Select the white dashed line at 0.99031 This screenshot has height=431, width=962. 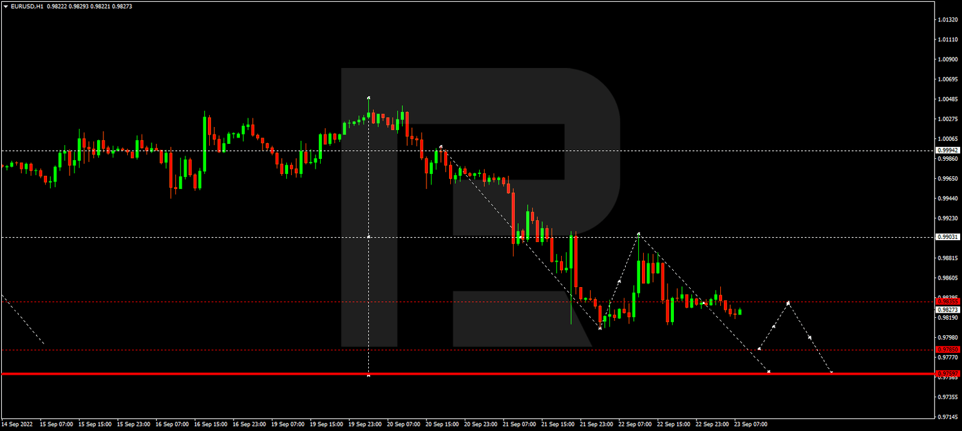click(467, 237)
